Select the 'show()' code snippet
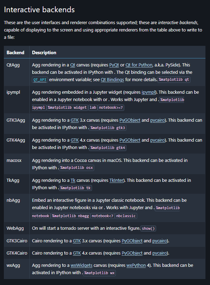 pyautogui.click(x=149, y=228)
